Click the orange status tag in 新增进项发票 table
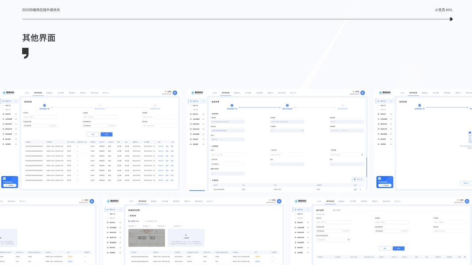The height and width of the screenshot is (265, 472). pos(257,257)
